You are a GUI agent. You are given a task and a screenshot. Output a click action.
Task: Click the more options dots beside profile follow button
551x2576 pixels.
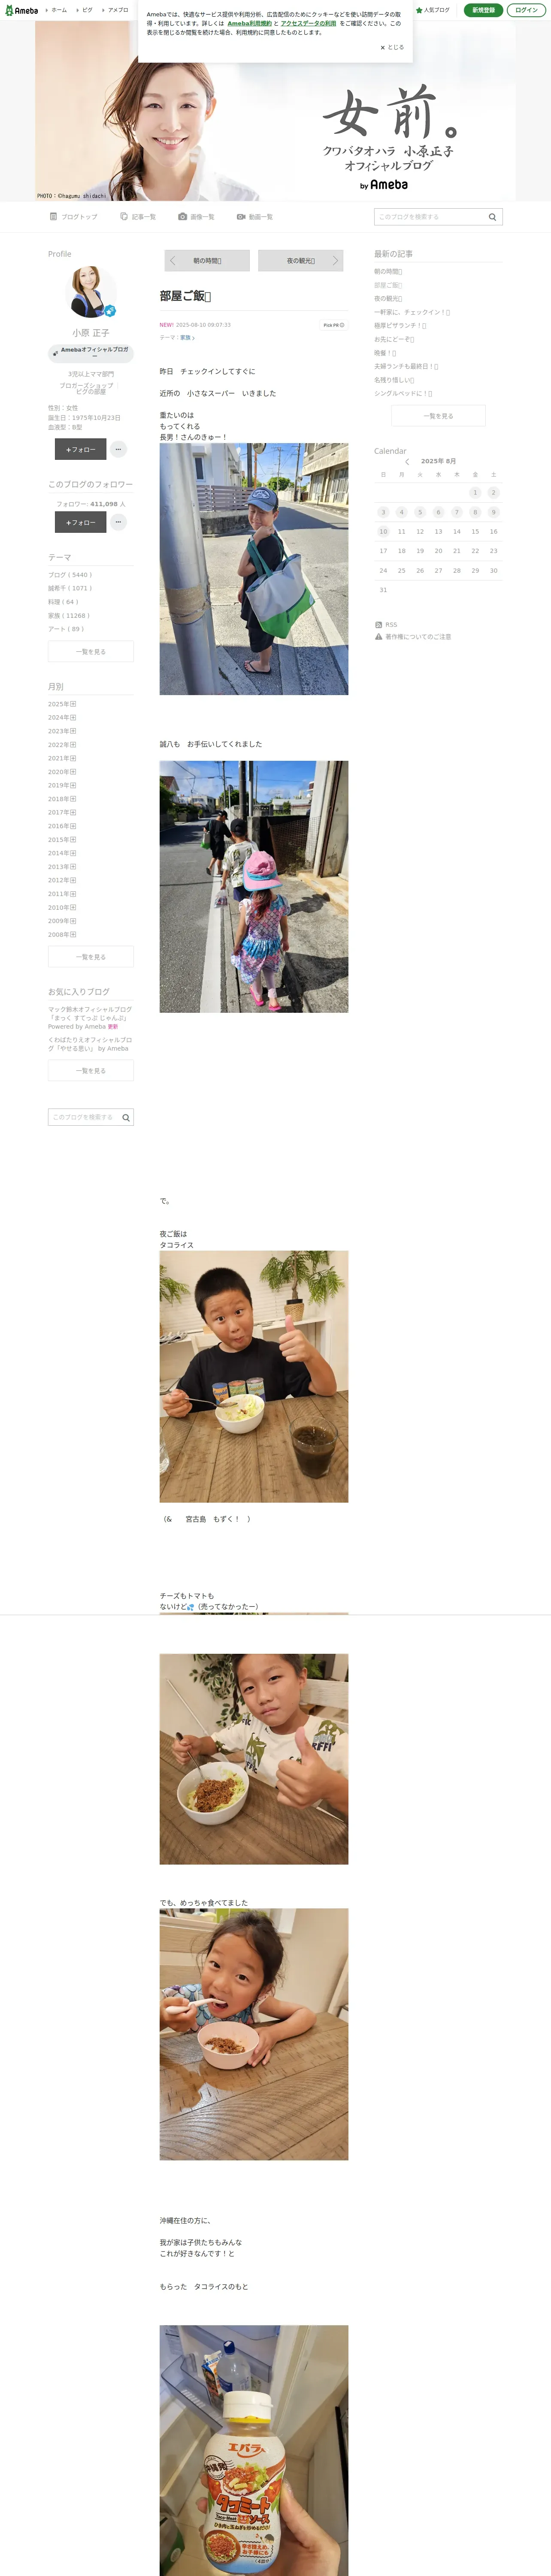point(118,449)
